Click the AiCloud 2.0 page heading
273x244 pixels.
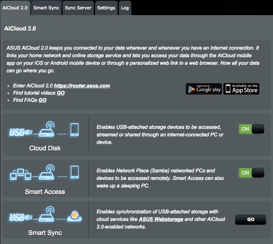[20, 28]
